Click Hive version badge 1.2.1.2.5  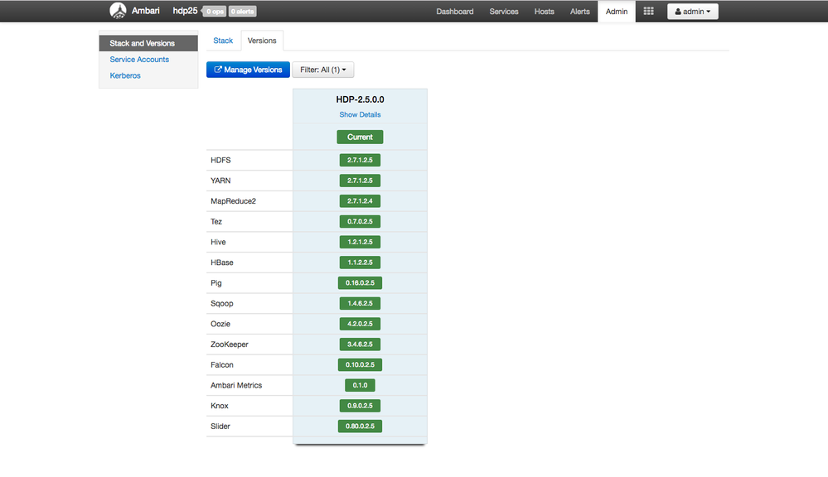361,242
